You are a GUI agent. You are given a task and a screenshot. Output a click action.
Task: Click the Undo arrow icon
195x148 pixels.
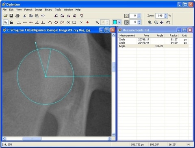click(43, 16)
